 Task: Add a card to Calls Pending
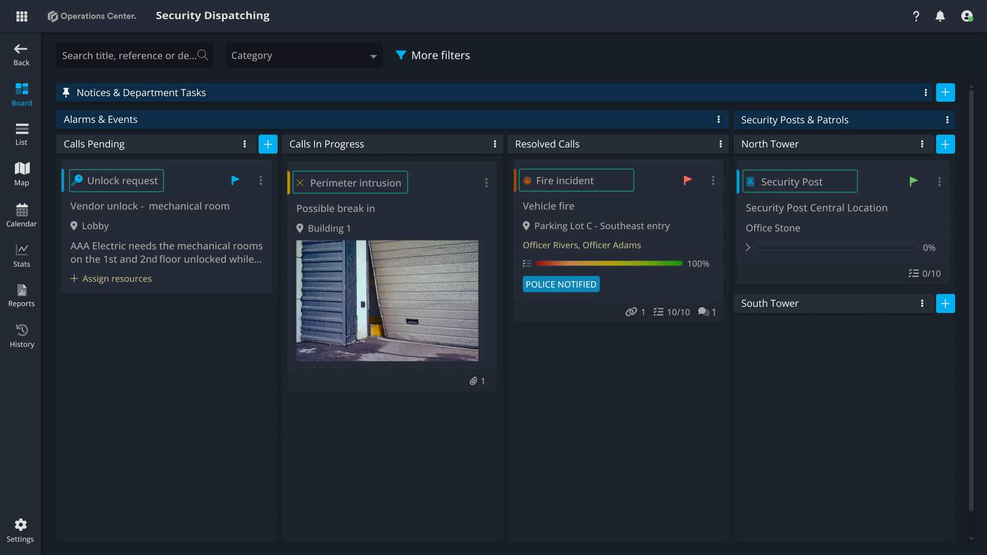268,144
